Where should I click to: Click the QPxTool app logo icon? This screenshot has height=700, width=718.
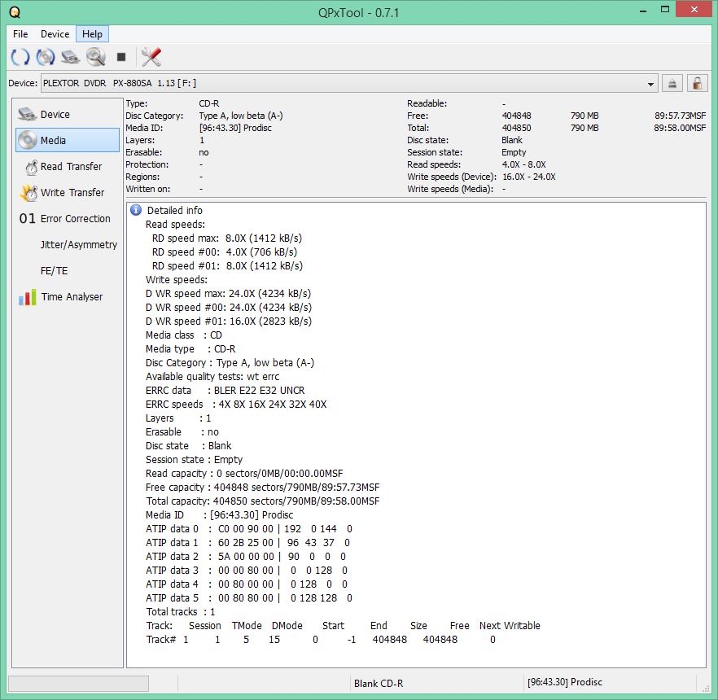15,12
